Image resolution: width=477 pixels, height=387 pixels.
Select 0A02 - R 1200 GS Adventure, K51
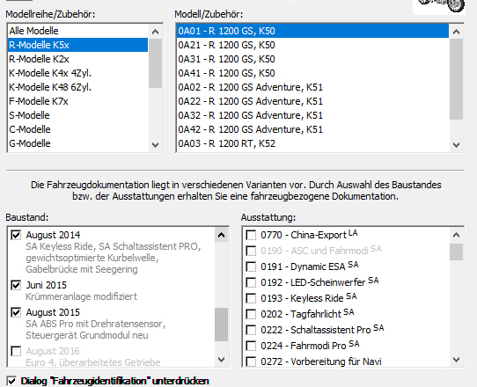click(x=312, y=87)
